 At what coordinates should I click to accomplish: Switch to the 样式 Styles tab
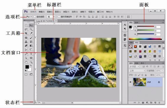(x=137, y=42)
